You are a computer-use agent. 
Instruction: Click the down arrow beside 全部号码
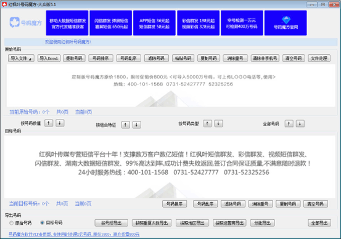point(300,124)
